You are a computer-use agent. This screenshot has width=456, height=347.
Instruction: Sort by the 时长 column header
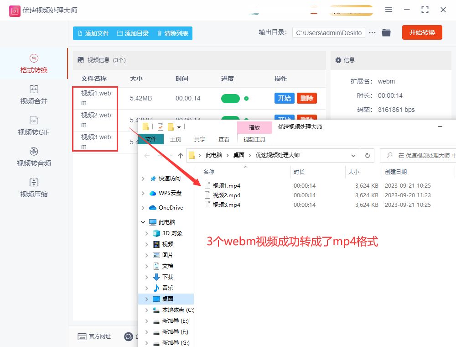click(x=299, y=172)
